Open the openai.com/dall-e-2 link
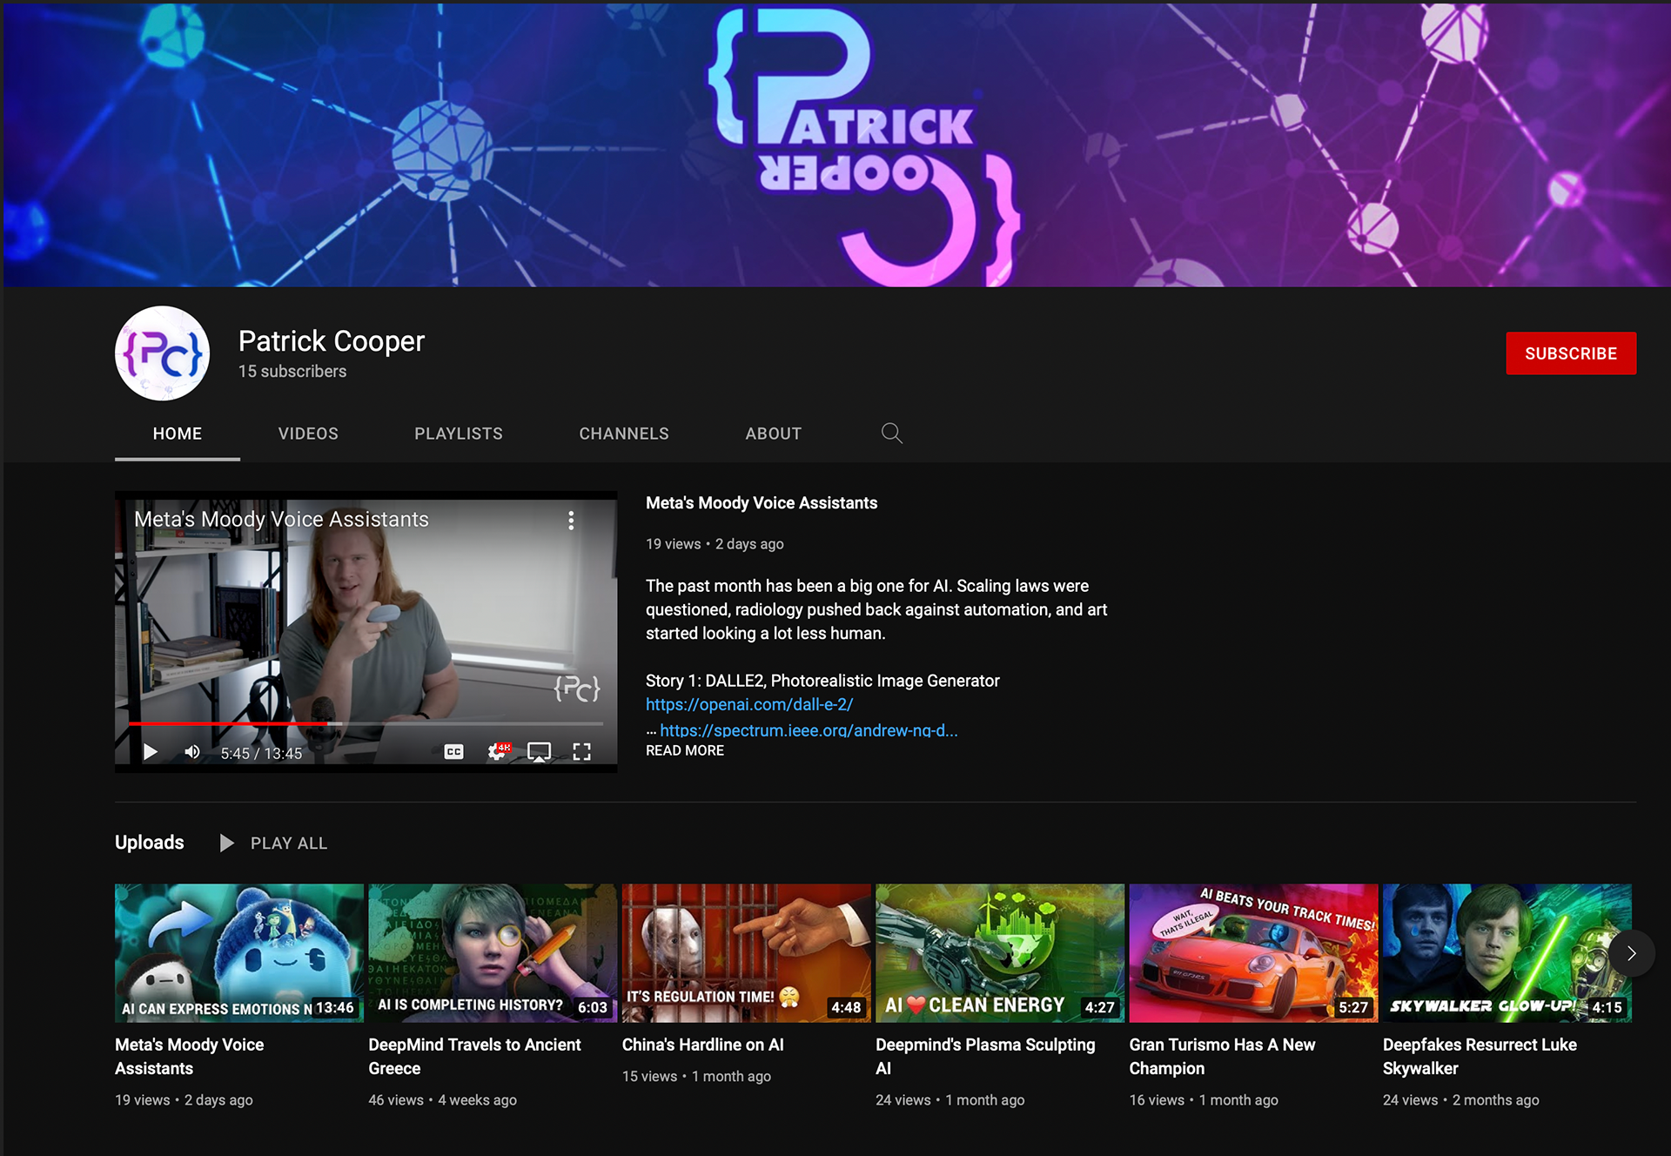The width and height of the screenshot is (1671, 1156). [750, 704]
